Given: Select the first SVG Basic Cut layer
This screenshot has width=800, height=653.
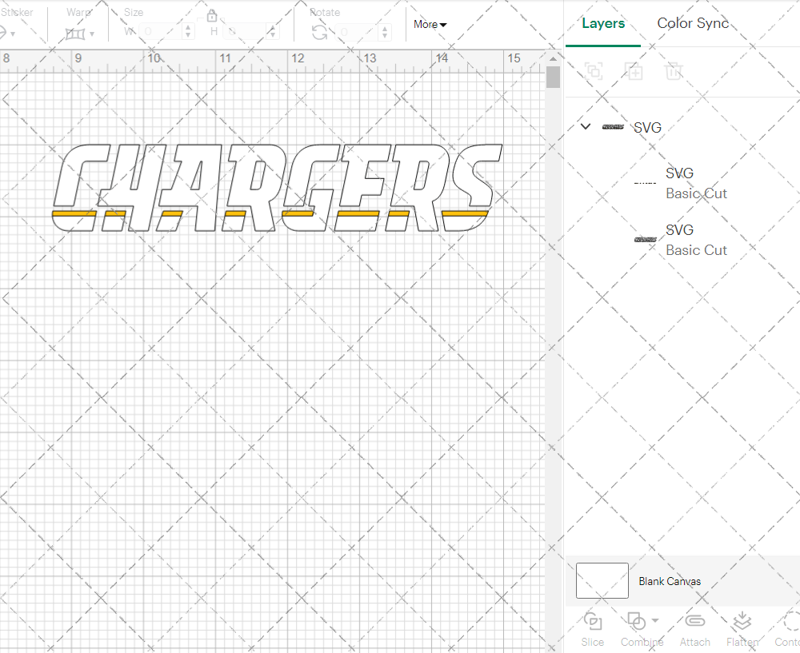Looking at the screenshot, I should (696, 183).
